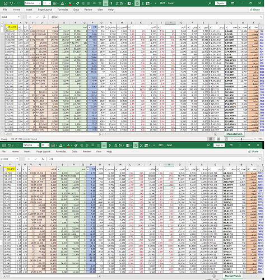Click Insert Function fx beside the -74 formula

[43, 159]
